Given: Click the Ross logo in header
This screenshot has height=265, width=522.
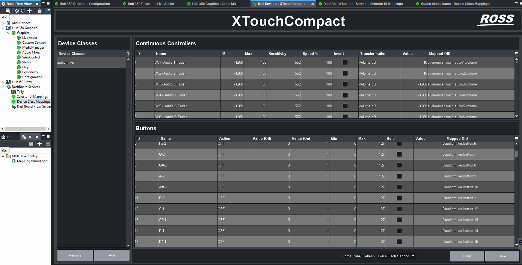Looking at the screenshot, I should tap(496, 20).
